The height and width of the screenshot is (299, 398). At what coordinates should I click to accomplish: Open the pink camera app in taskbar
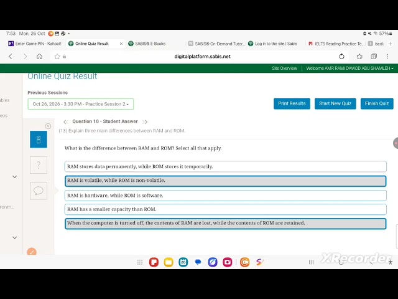coord(228,262)
